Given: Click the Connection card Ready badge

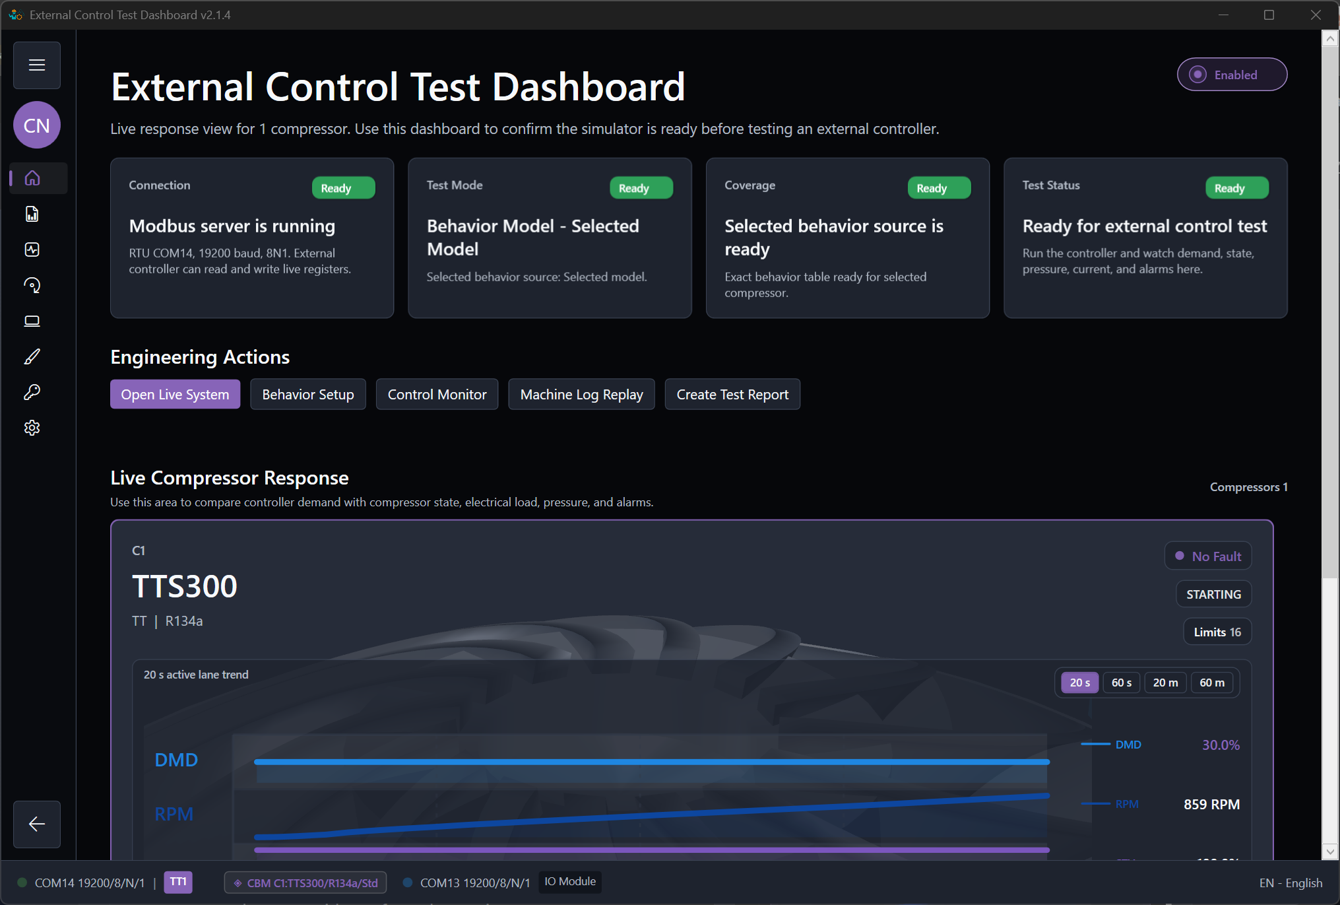Looking at the screenshot, I should tap(343, 187).
